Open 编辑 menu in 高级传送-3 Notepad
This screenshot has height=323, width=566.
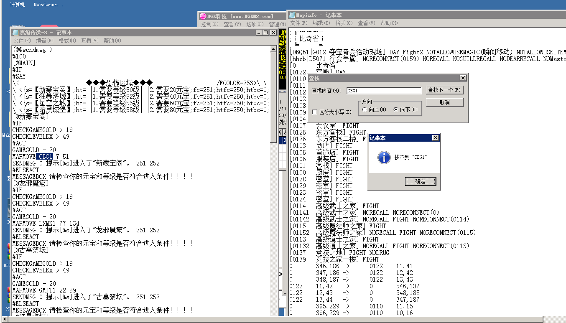coord(45,41)
